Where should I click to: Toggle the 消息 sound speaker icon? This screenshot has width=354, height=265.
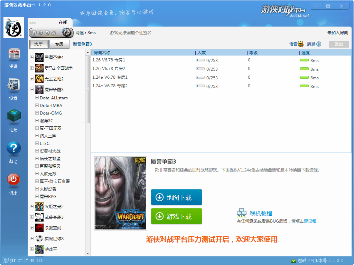(x=318, y=44)
